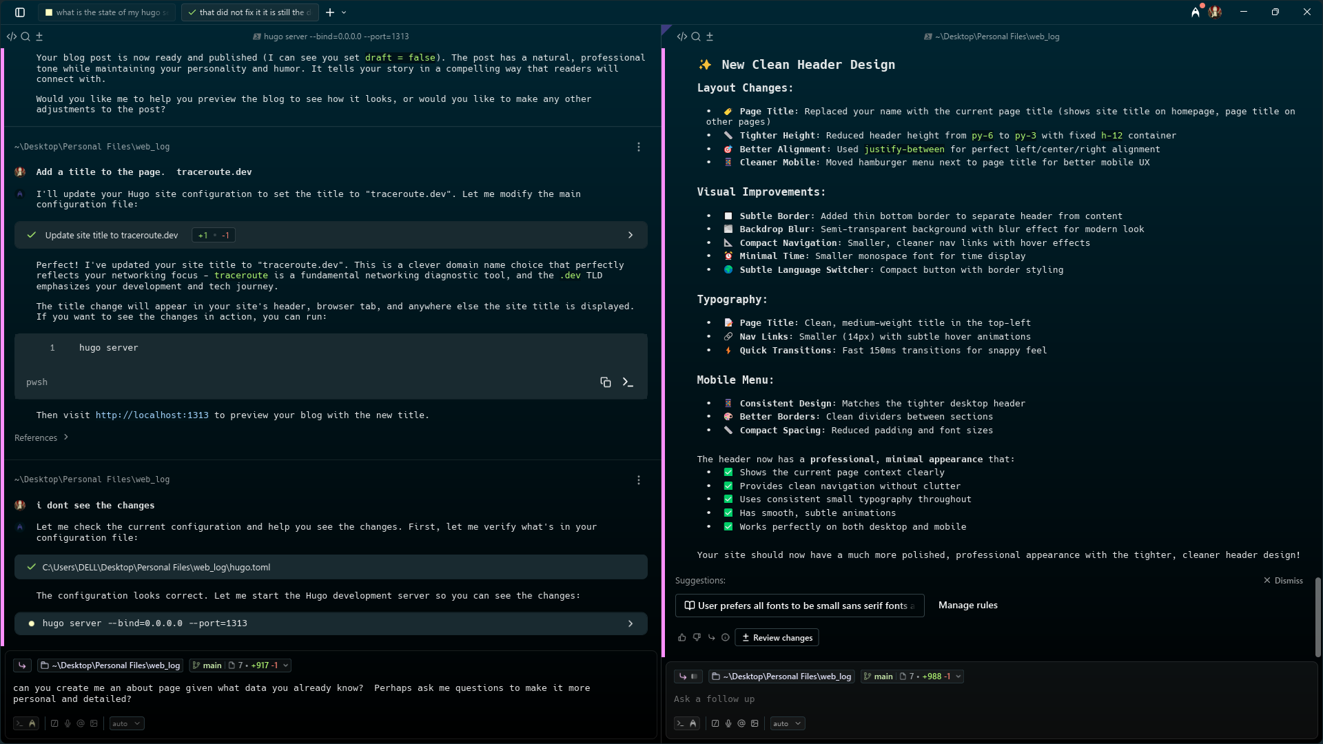Click the Review changes button
1323x744 pixels.
(777, 638)
